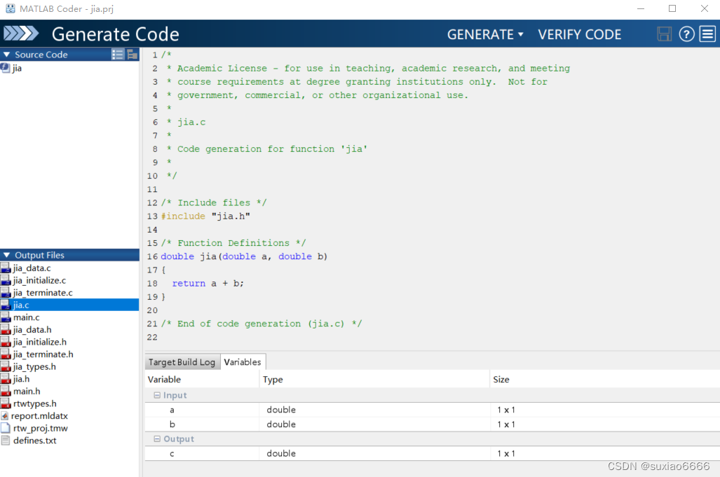
Task: Click the jia_data.h header icon
Action: 6,330
